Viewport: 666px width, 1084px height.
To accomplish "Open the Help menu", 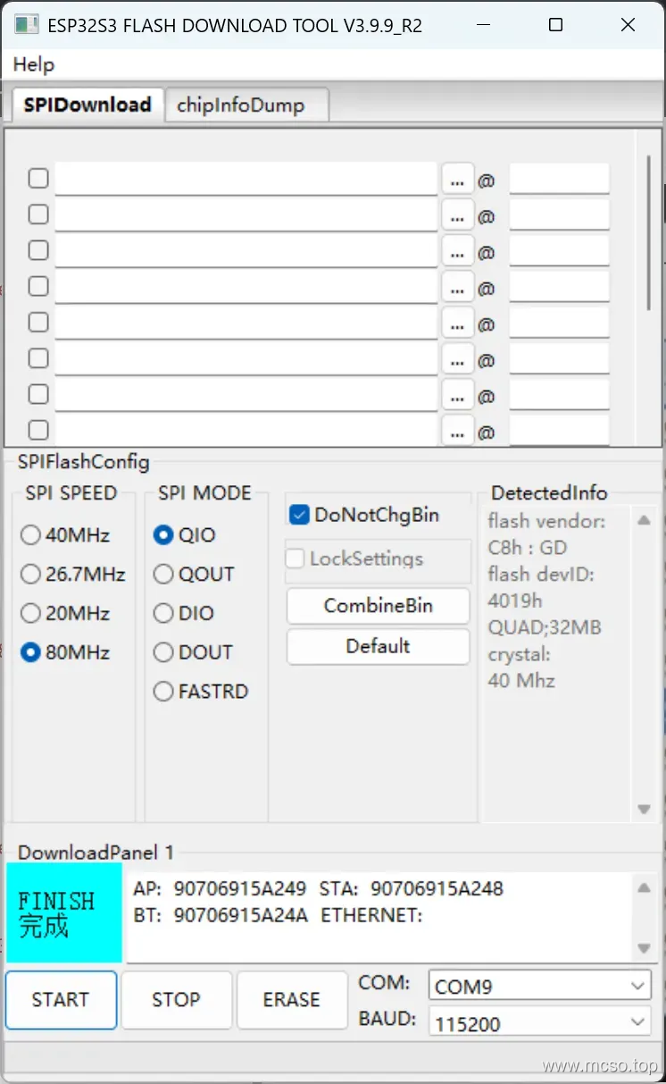I will coord(33,64).
